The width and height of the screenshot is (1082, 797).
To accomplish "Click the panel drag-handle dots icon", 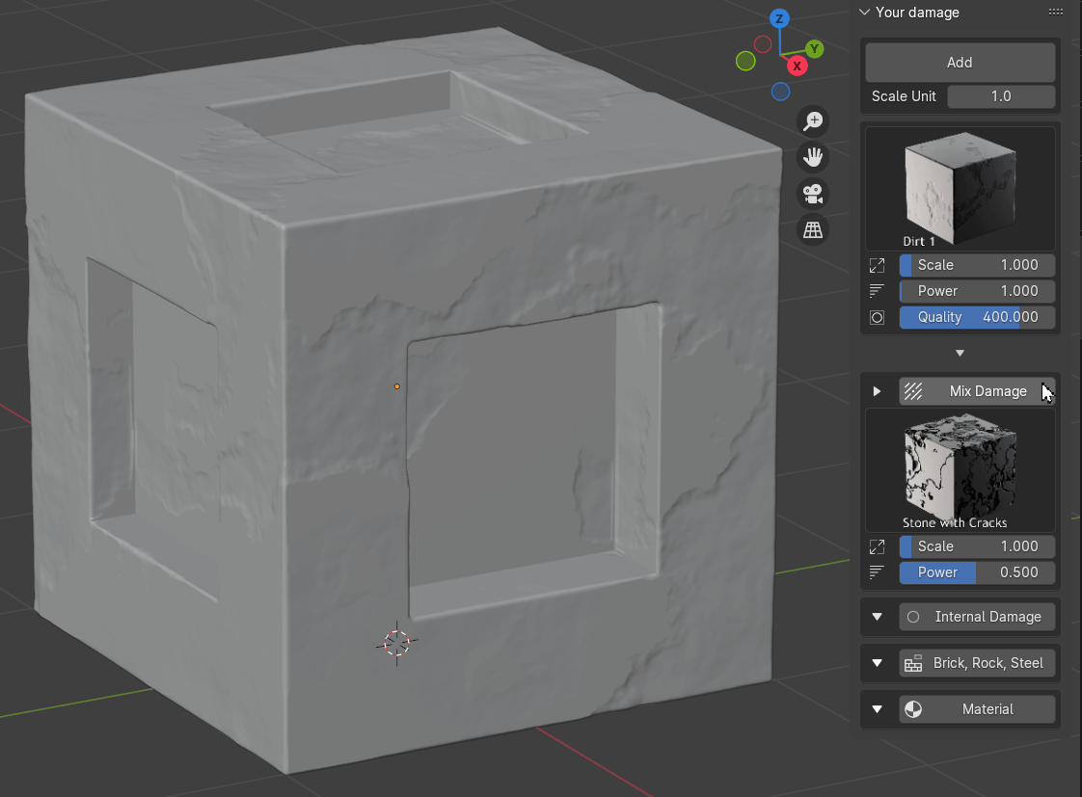I will (x=1055, y=13).
